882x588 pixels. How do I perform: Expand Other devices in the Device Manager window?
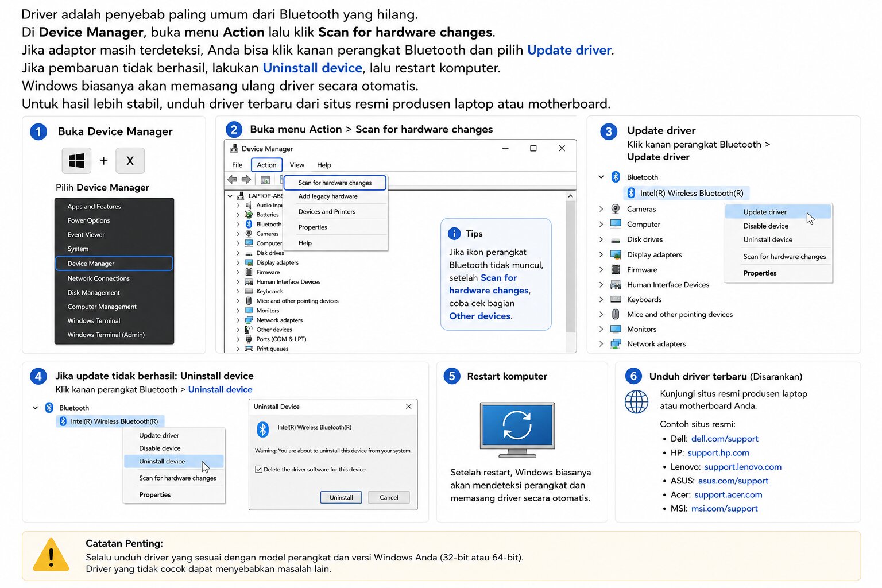point(238,330)
